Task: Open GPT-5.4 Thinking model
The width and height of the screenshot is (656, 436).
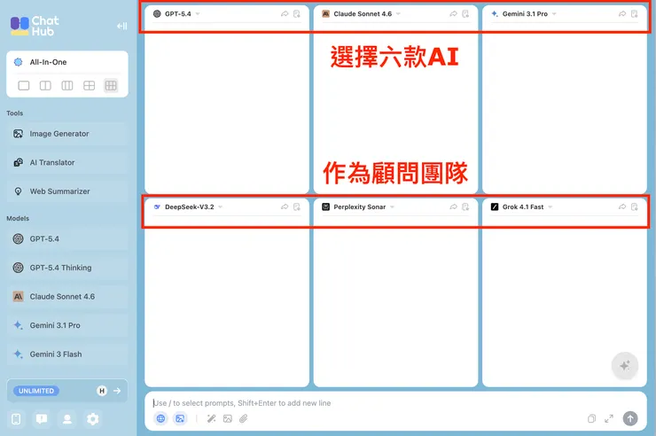Action: point(67,268)
